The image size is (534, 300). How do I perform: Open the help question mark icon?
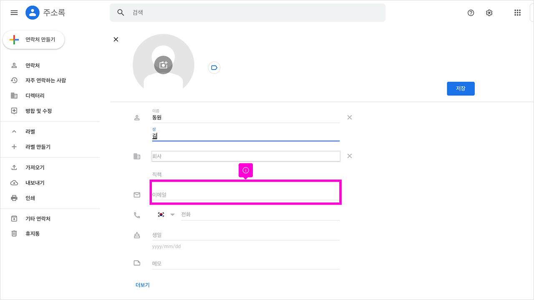[471, 13]
